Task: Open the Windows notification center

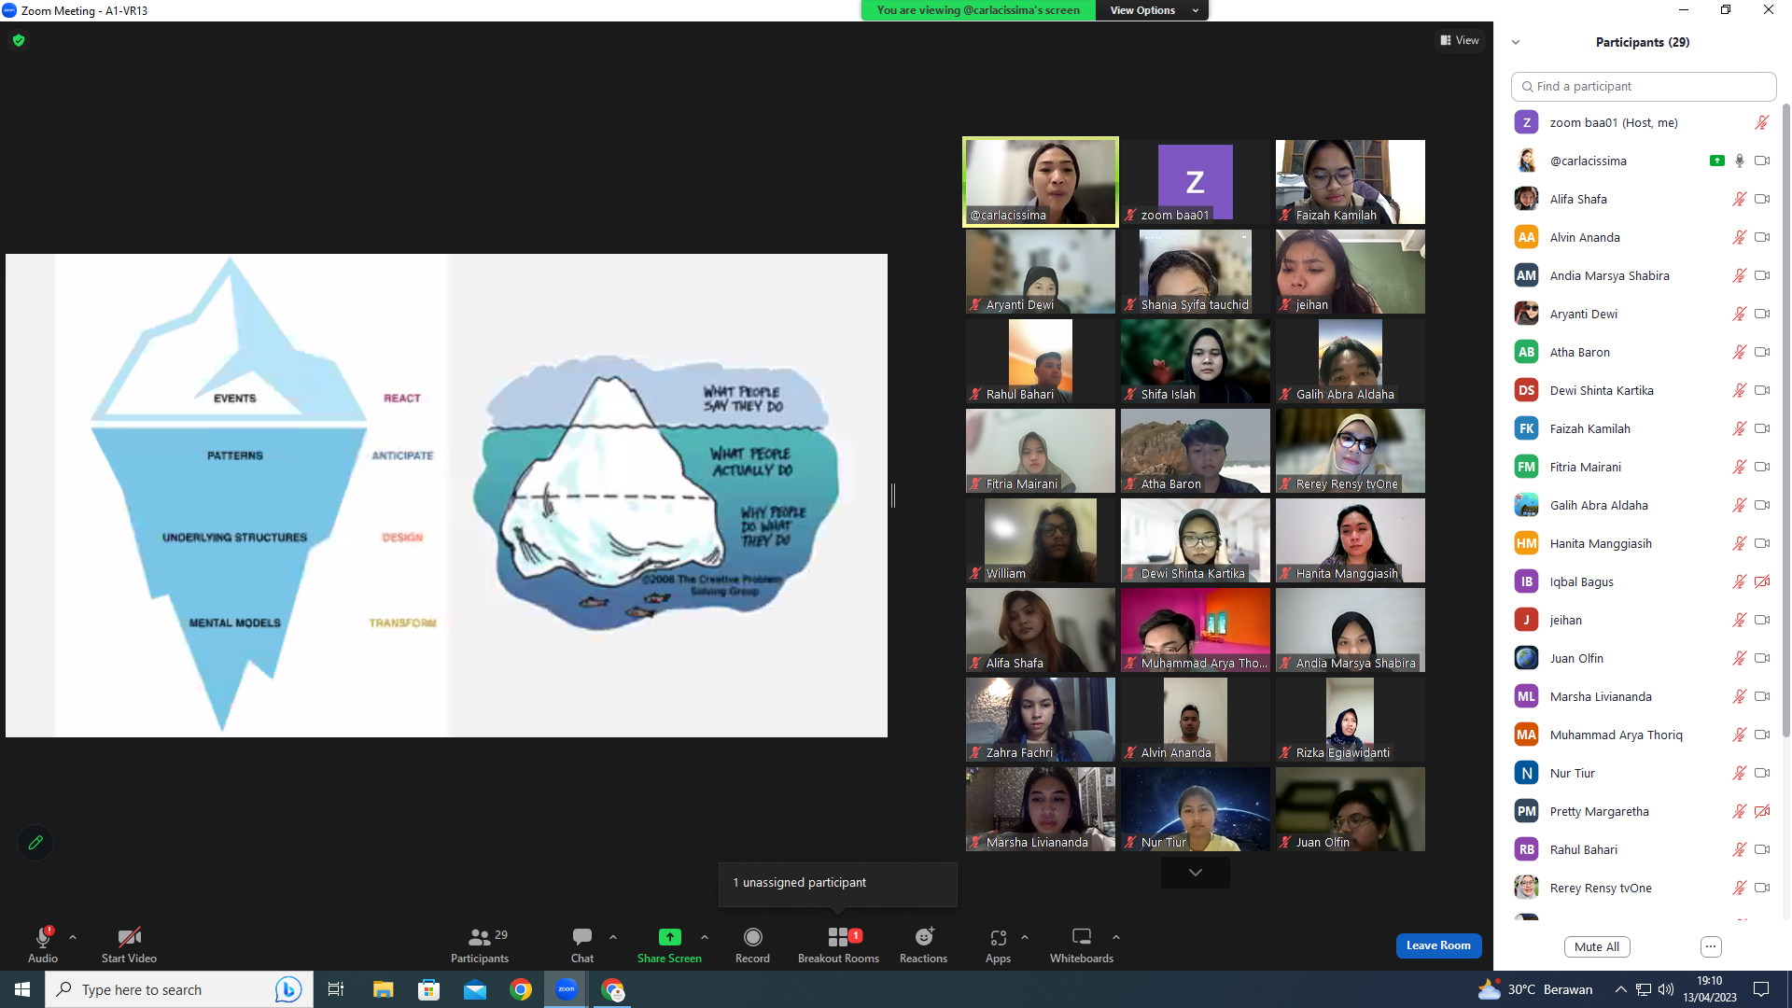Action: [1761, 989]
